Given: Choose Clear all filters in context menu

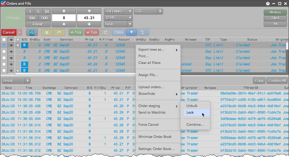Looking at the screenshot, I should click(158, 63).
